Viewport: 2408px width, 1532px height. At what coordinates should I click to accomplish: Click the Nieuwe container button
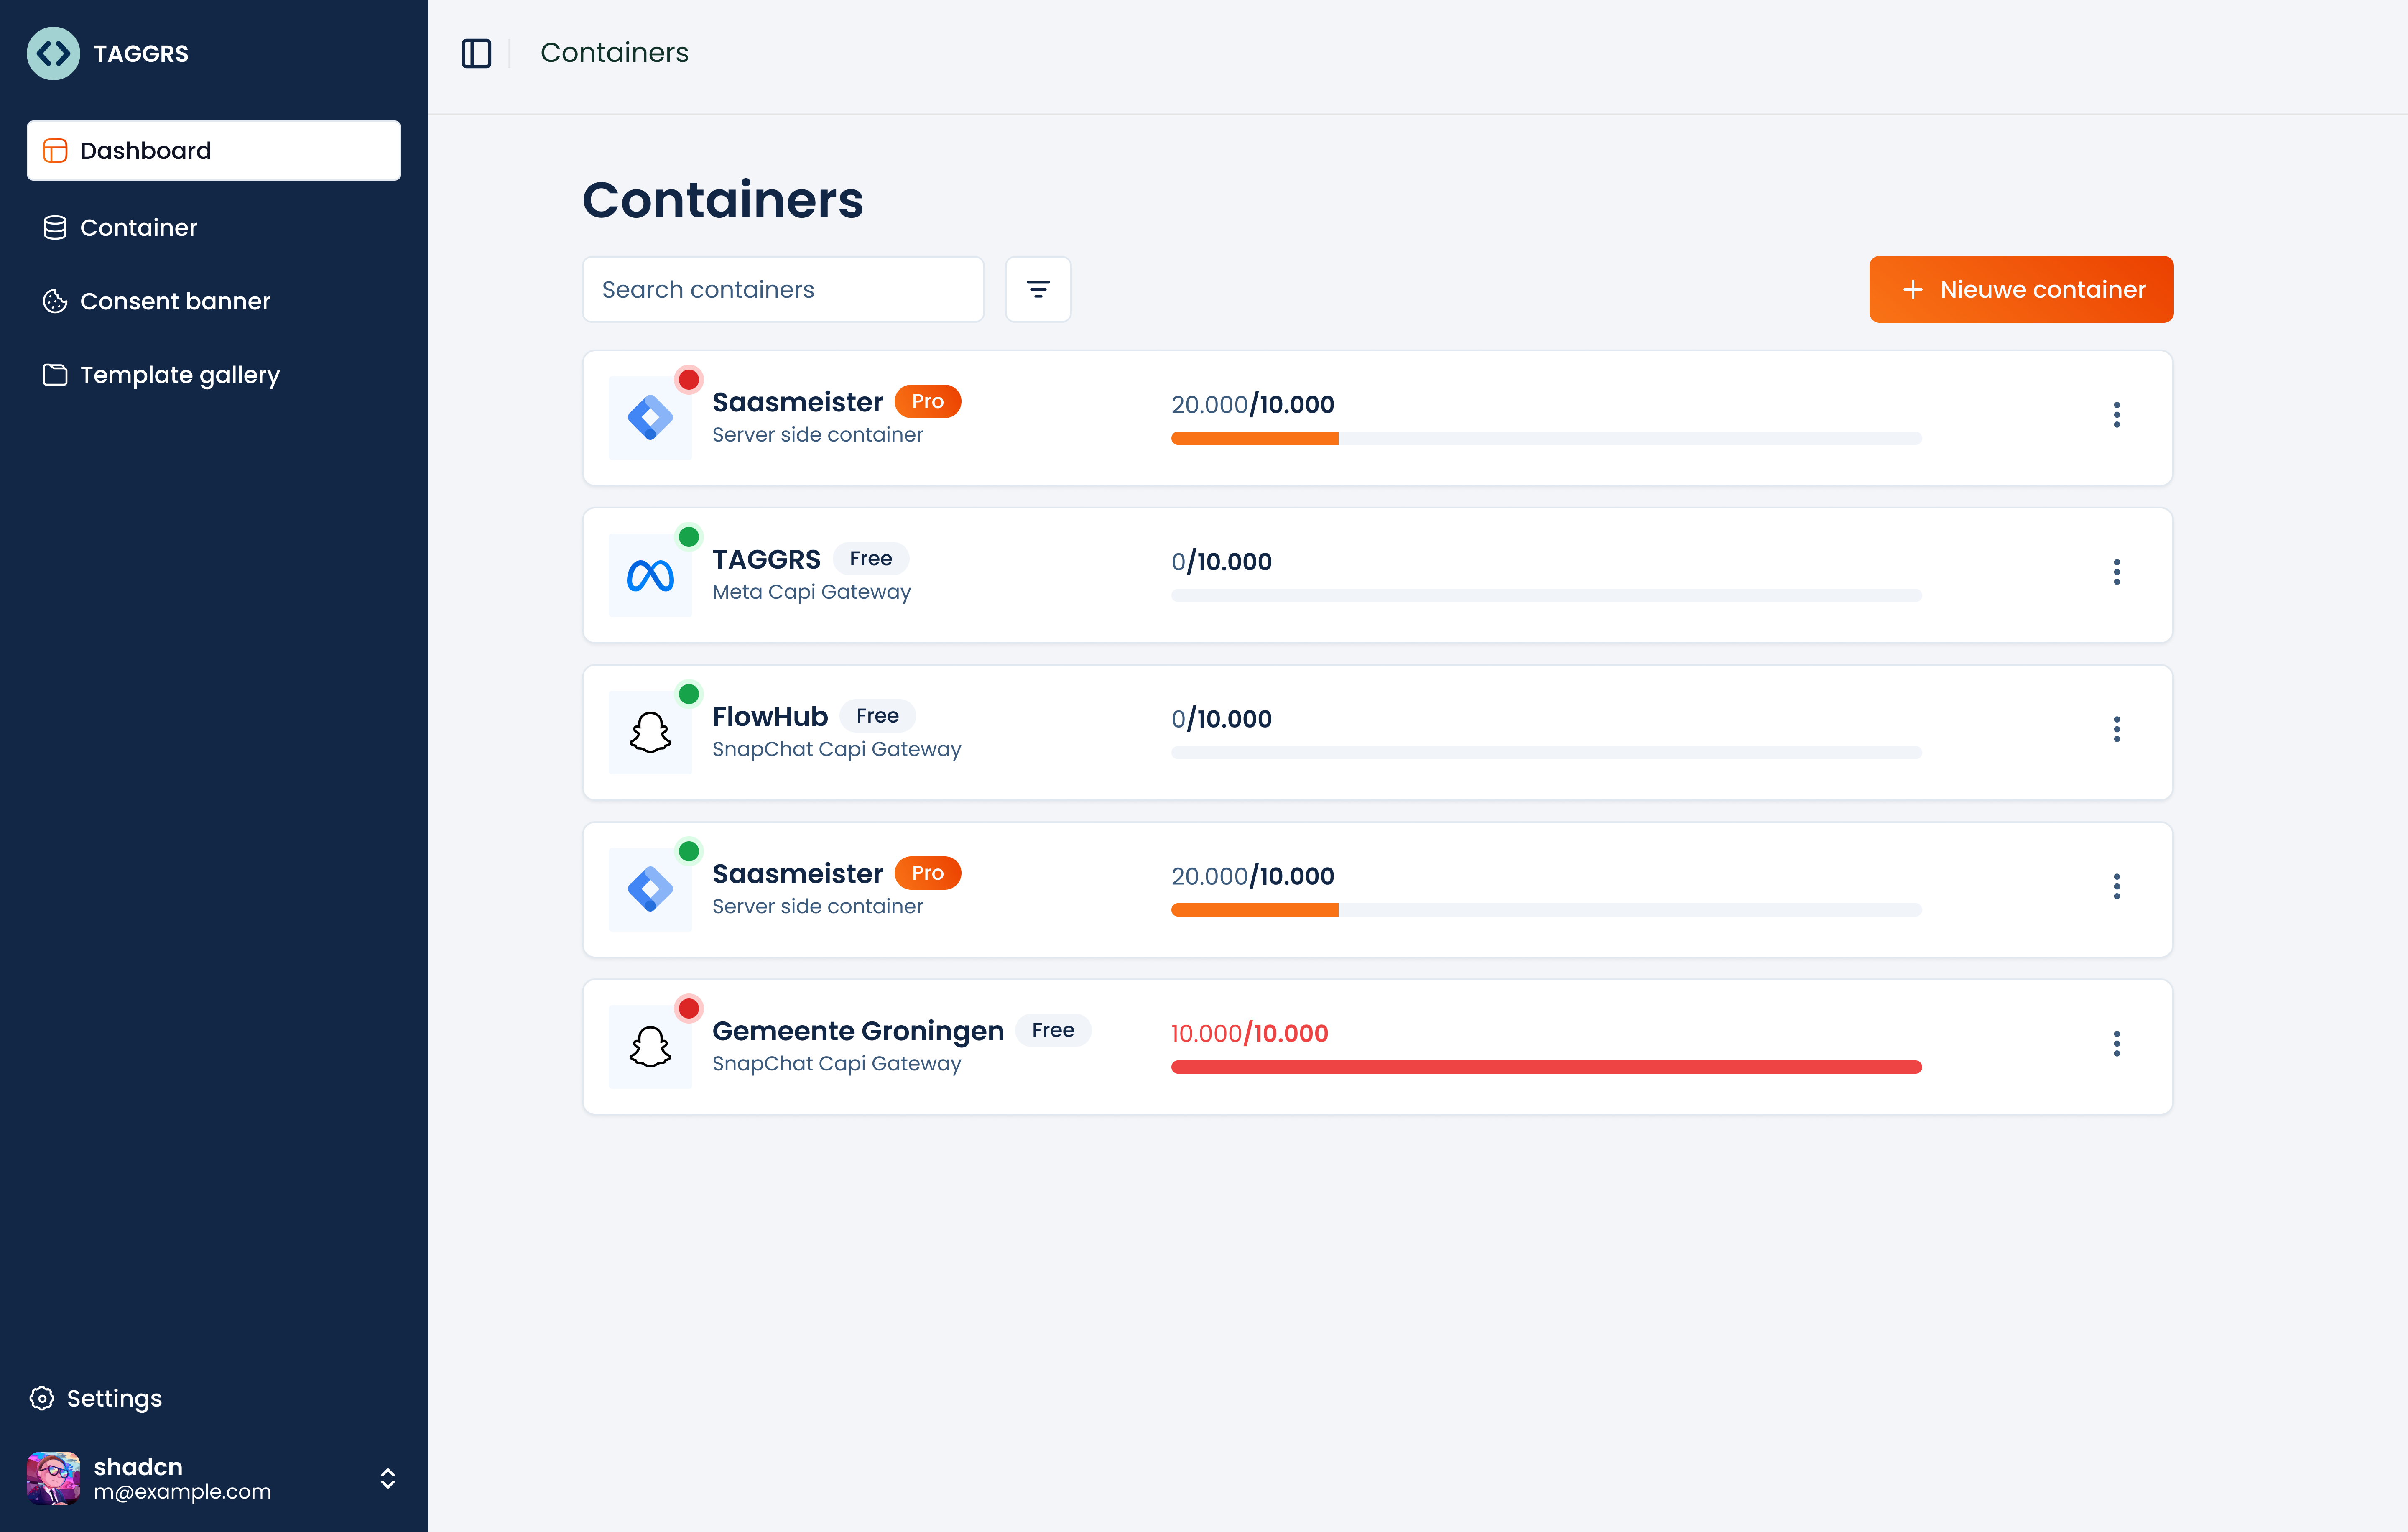pyautogui.click(x=2021, y=289)
